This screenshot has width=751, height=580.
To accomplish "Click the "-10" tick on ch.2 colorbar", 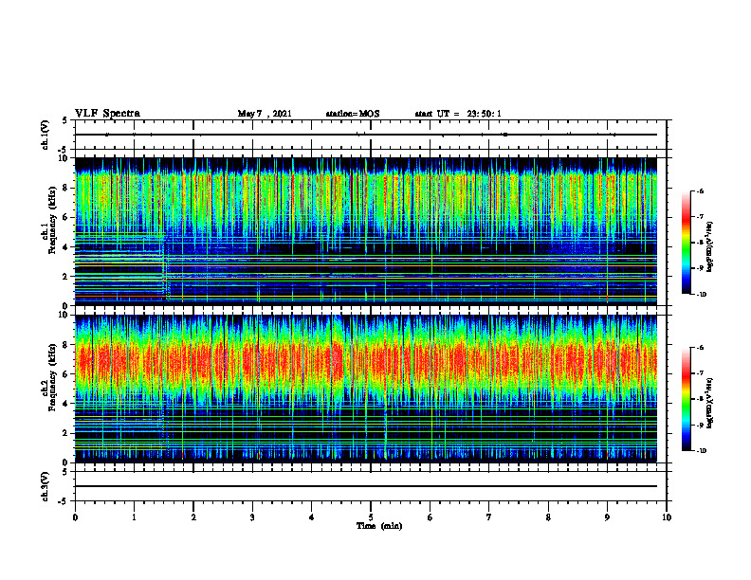I will coord(702,451).
